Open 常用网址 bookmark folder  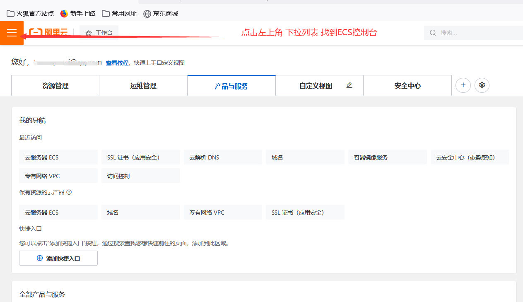[x=119, y=14]
